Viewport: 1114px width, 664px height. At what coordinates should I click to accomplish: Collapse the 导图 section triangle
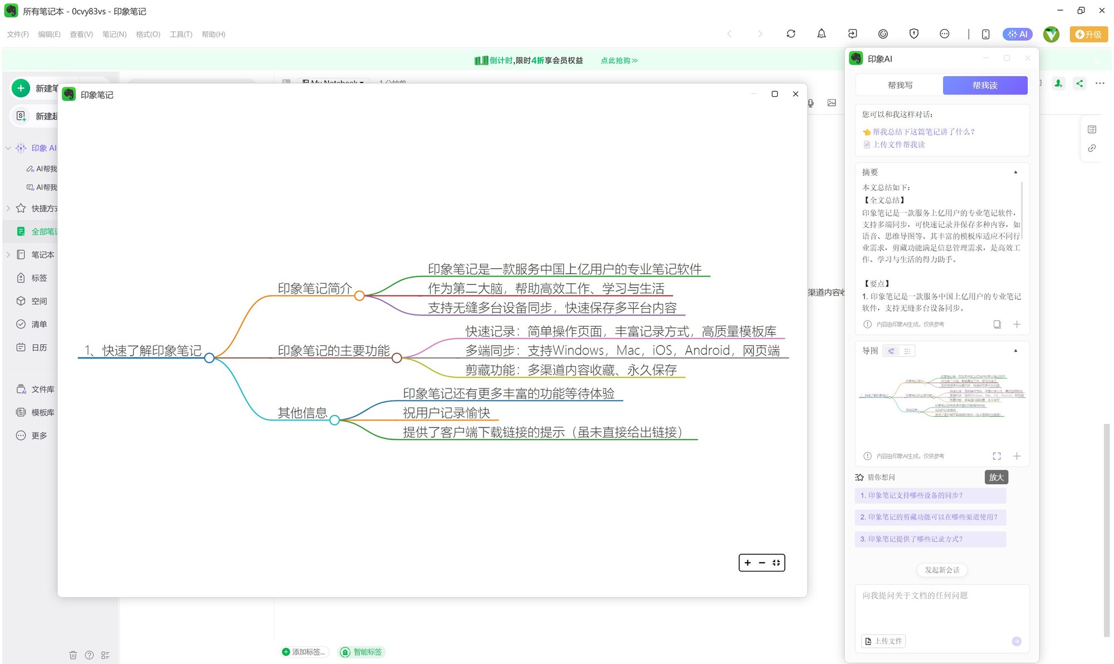pyautogui.click(x=1015, y=351)
